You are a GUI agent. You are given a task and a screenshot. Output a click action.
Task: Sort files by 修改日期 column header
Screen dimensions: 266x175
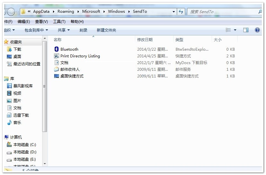point(145,40)
